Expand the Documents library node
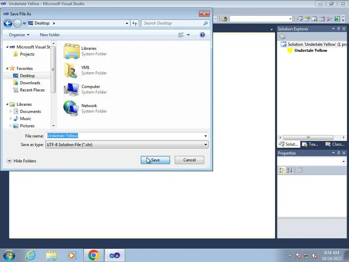 click(x=11, y=112)
